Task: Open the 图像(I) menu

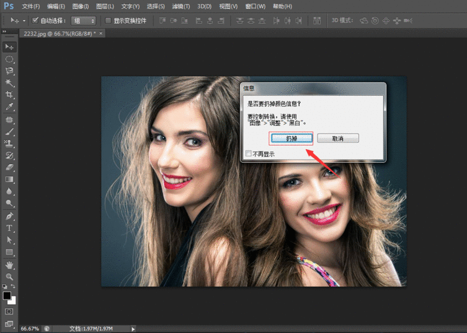Action: 81,6
